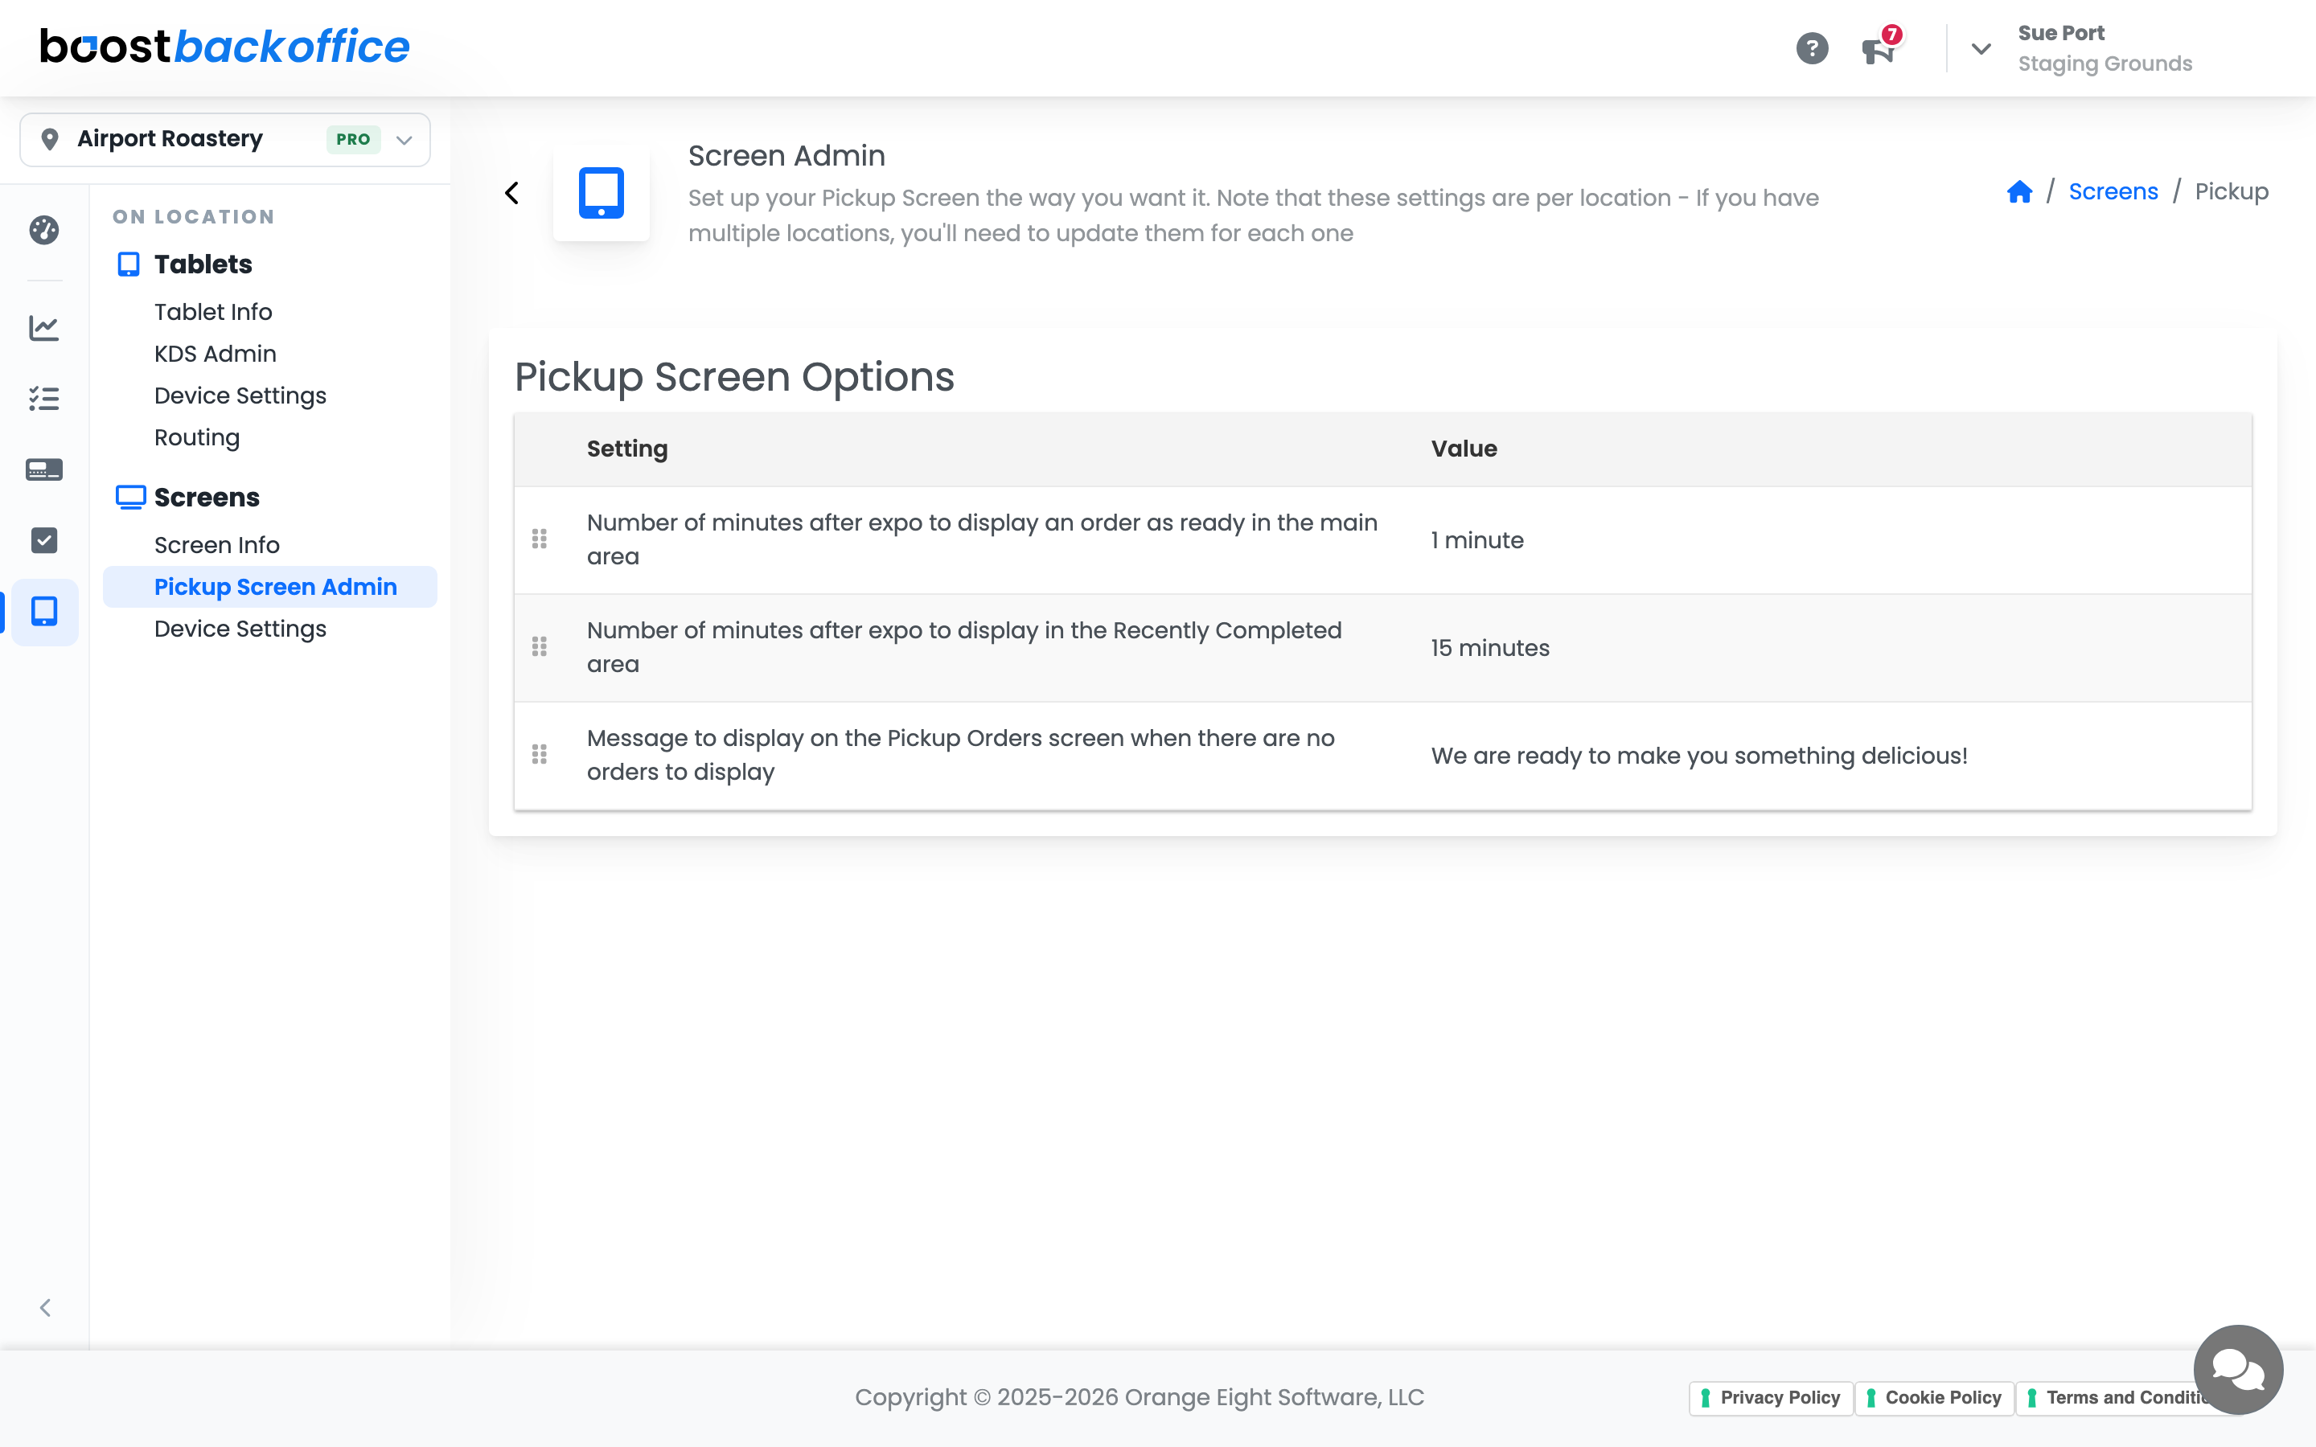Image resolution: width=2316 pixels, height=1447 pixels.
Task: Click the '15 minutes' value
Action: (x=1490, y=648)
